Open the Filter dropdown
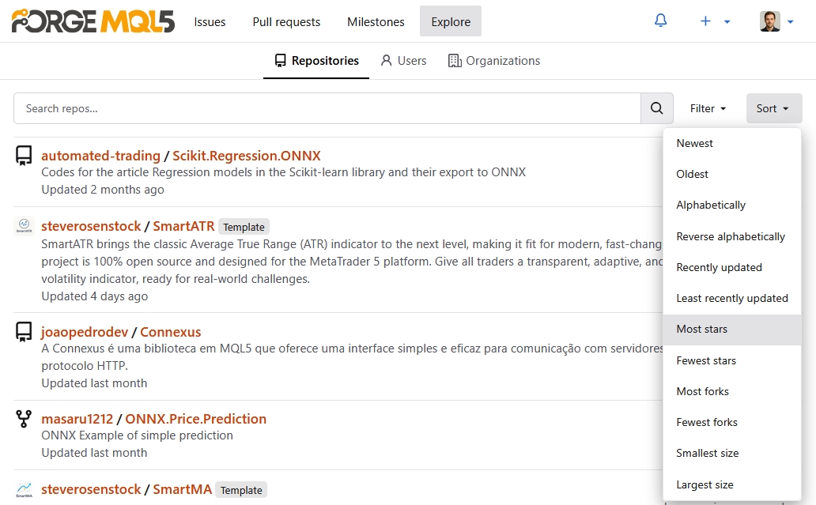This screenshot has height=505, width=816. tap(708, 108)
